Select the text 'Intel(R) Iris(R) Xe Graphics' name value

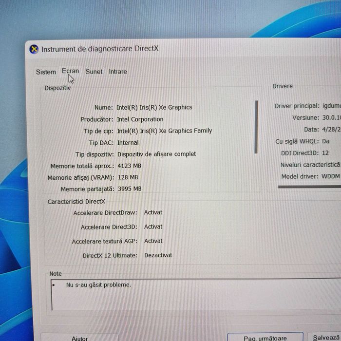tap(154, 107)
